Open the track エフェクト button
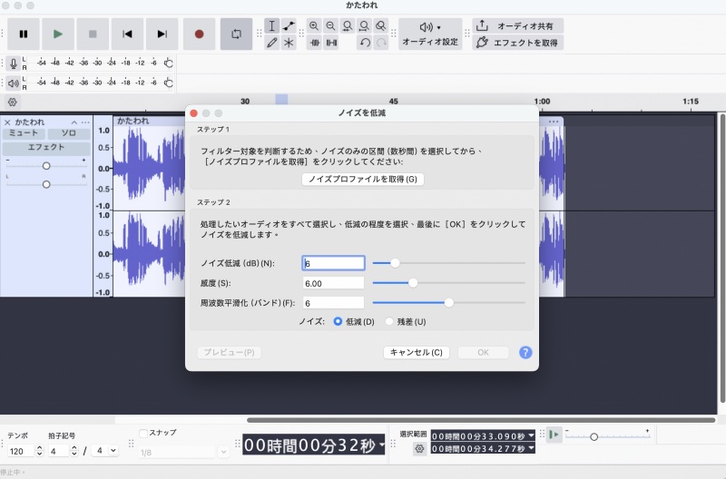726x479 pixels. pyautogui.click(x=46, y=148)
